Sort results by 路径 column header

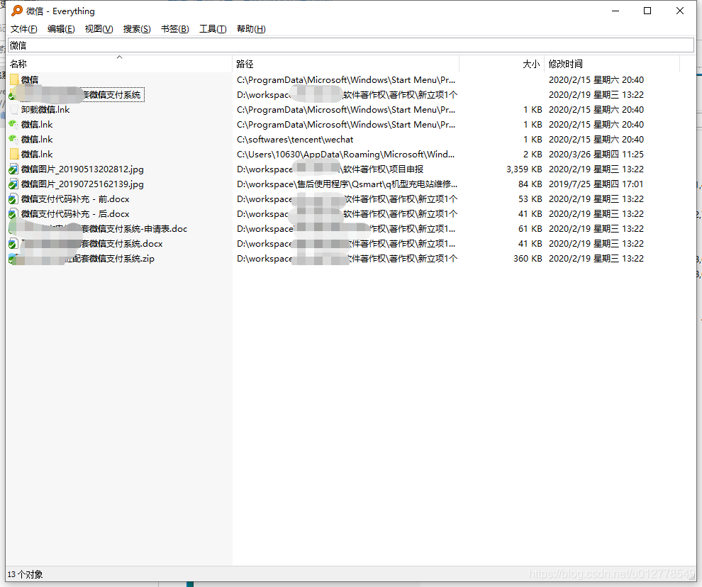(345, 64)
